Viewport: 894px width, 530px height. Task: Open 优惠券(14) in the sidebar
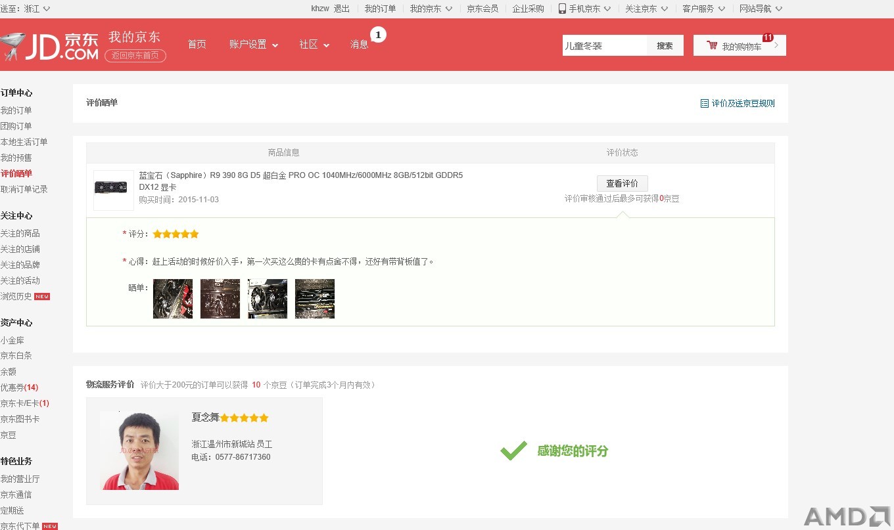tap(19, 387)
